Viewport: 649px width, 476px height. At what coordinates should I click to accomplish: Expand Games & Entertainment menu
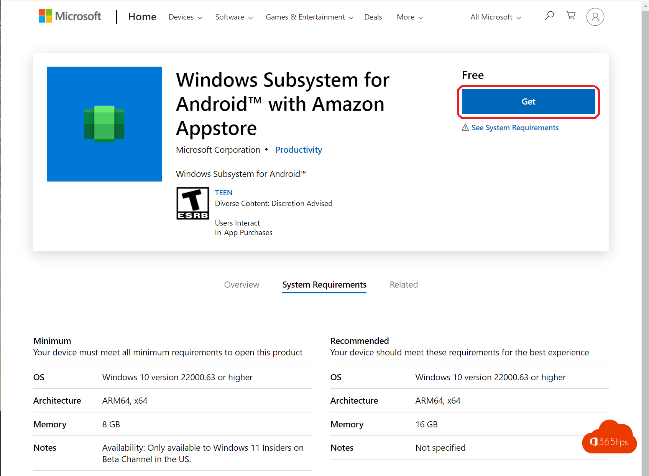tap(310, 17)
